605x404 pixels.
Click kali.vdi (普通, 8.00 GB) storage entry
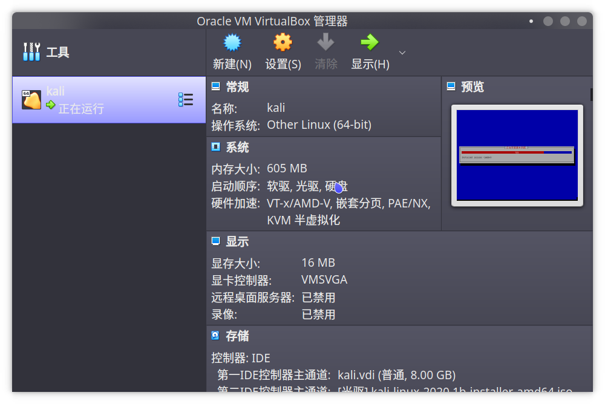coord(397,375)
